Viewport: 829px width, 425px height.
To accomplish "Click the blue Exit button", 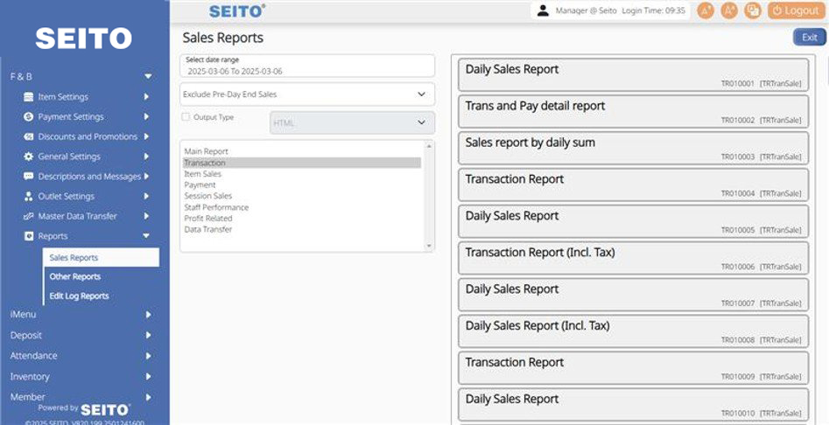I will [x=809, y=38].
